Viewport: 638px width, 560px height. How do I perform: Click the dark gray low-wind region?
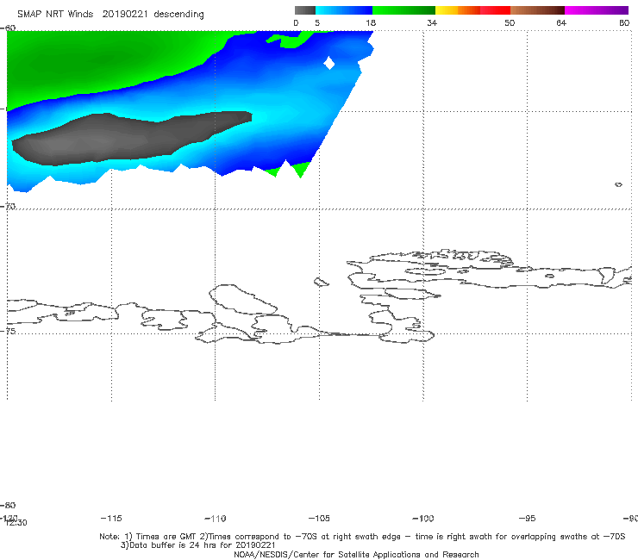130,138
